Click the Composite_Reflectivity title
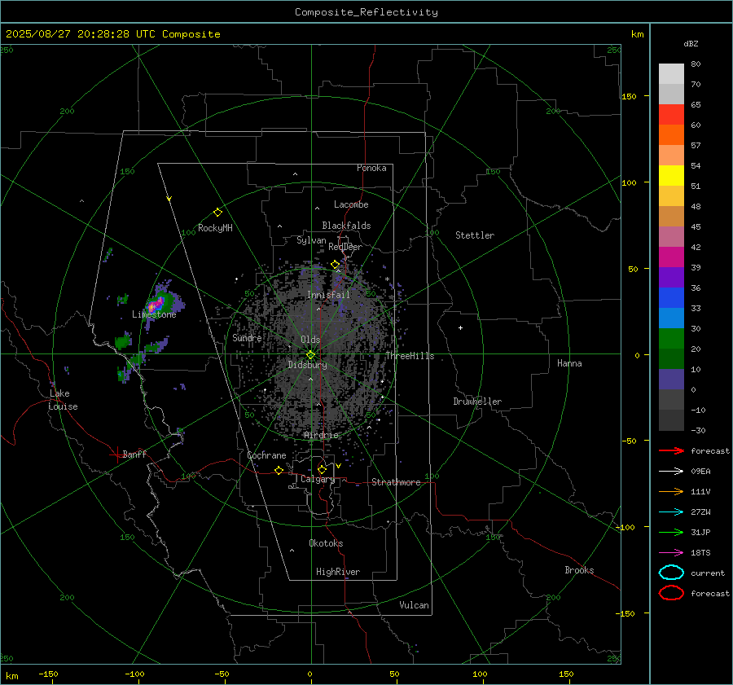 click(366, 12)
